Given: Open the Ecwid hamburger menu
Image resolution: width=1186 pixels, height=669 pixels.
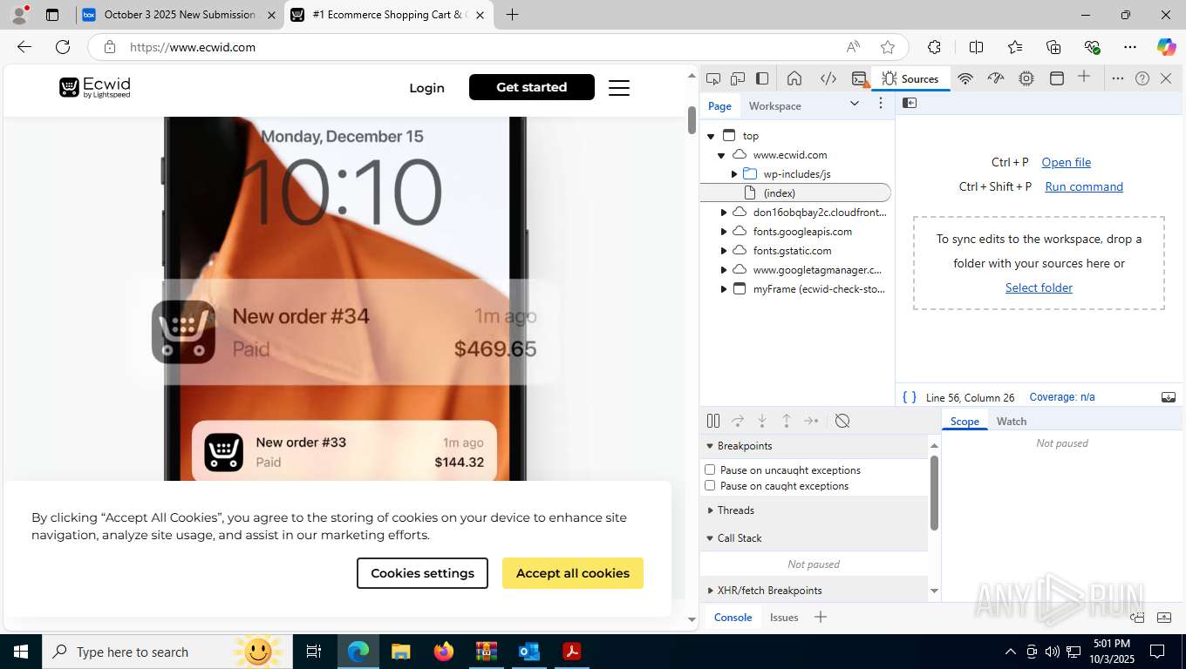Looking at the screenshot, I should pyautogui.click(x=619, y=87).
